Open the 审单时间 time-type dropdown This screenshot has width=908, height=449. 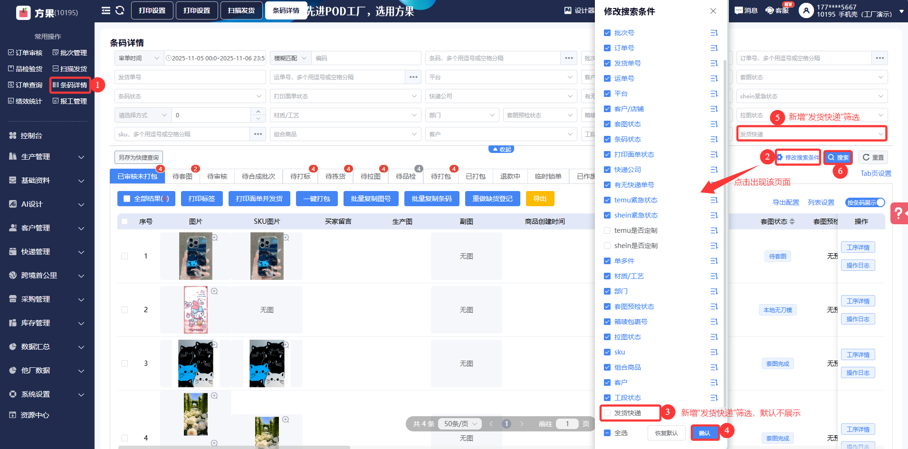click(139, 58)
